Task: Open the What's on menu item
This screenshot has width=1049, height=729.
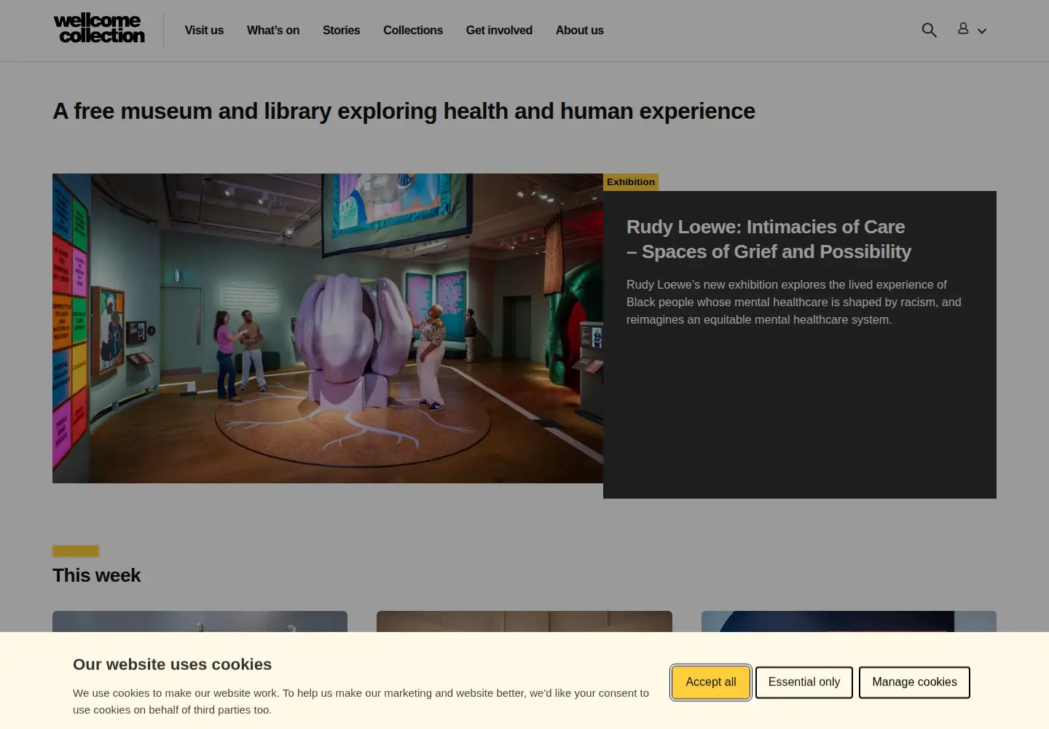Action: tap(273, 31)
